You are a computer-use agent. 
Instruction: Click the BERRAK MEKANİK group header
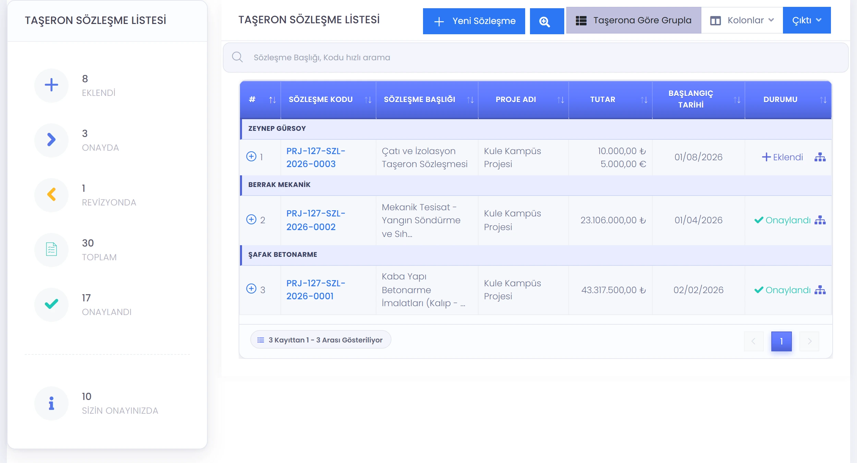click(536, 185)
